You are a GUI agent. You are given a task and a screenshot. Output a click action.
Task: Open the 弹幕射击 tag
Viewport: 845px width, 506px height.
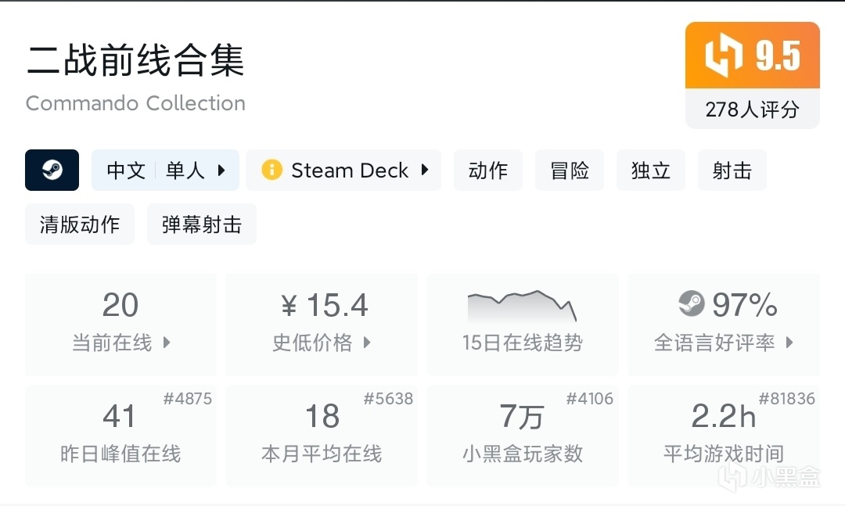point(202,224)
